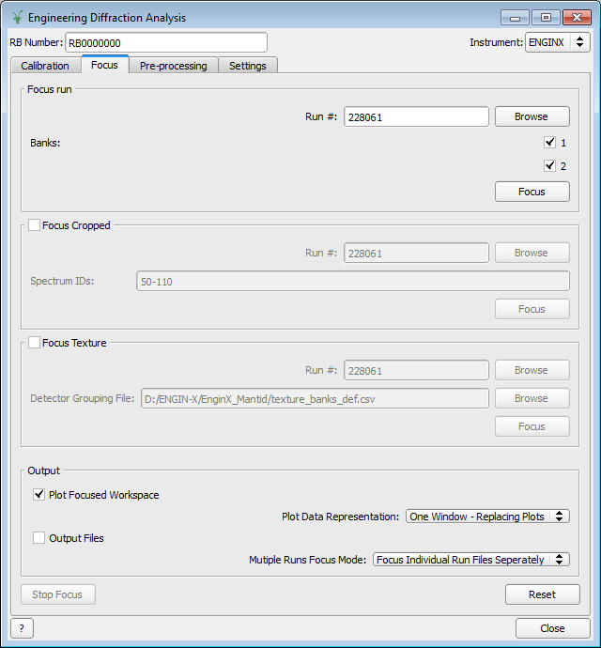Uncheck the bank 2 checkbox

tap(549, 166)
